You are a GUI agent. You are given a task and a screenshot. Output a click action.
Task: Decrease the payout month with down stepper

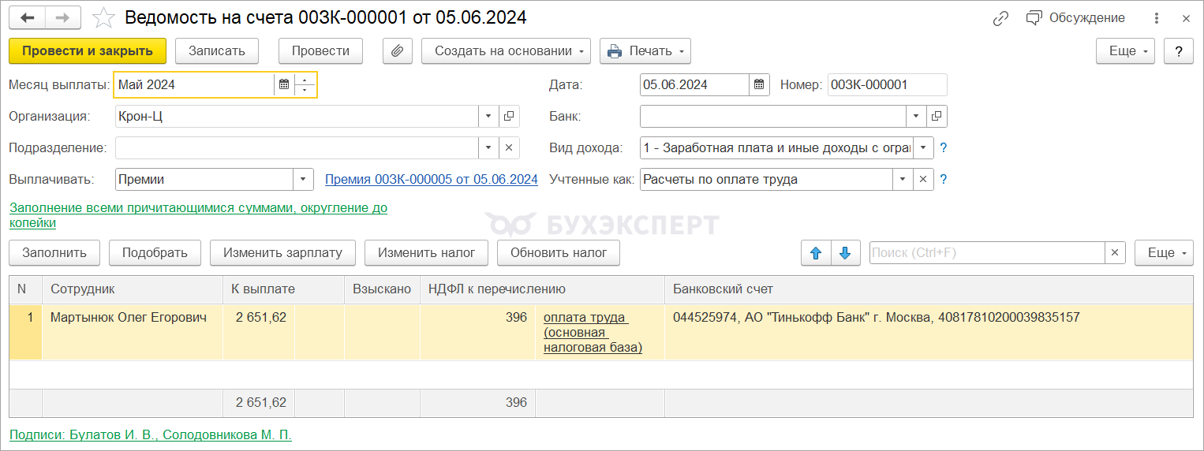(305, 91)
